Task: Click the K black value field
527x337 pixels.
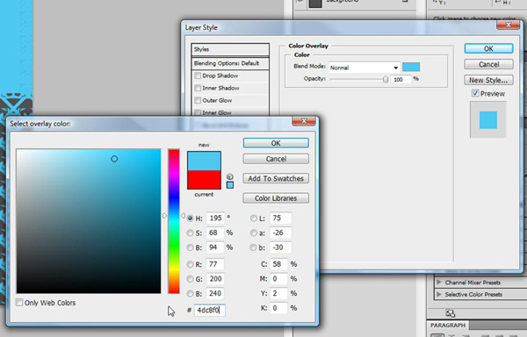Action: [x=279, y=308]
